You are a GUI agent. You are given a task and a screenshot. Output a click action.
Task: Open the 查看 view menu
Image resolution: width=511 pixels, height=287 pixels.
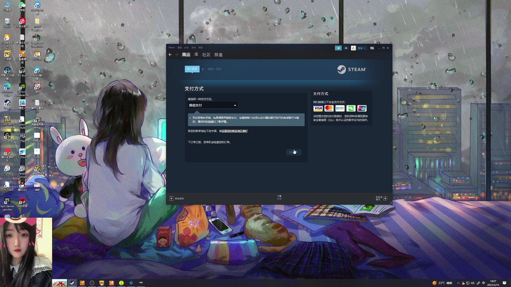pos(180,48)
